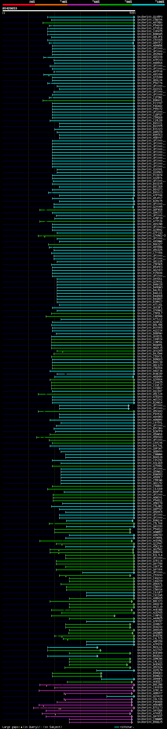The image size is (167, 729).
Task: Select hit UniRef100_Q5ZMU9
Action: point(150,54)
